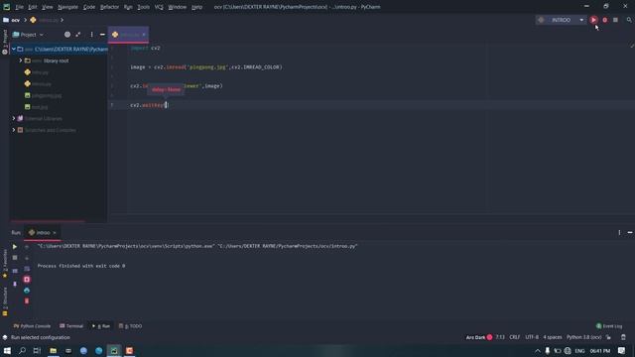The image size is (635, 357).
Task: Open the Tools menu
Action: 143,7
